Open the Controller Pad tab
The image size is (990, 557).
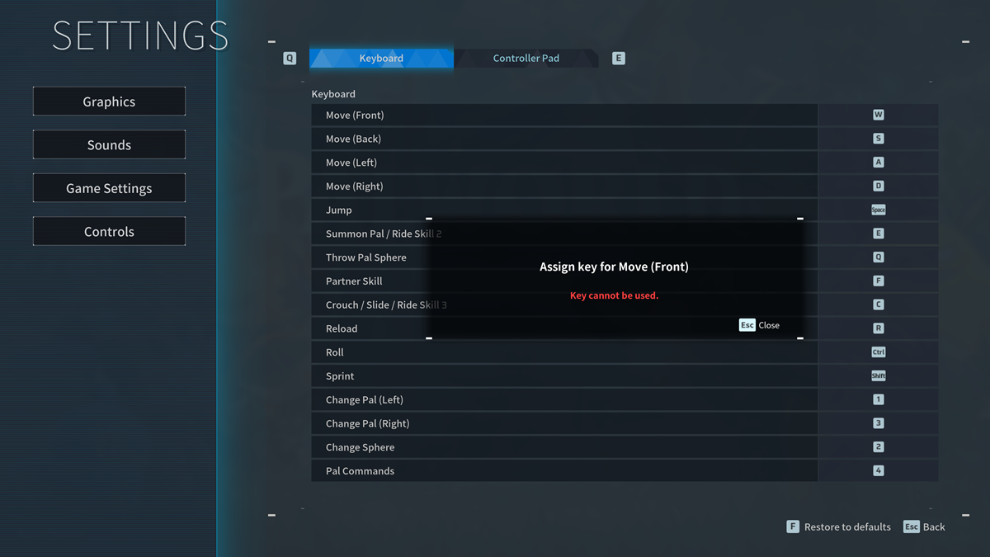click(526, 58)
